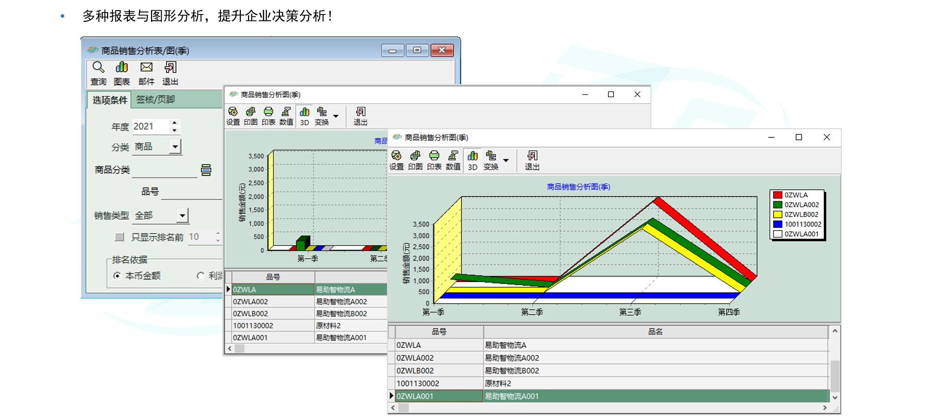This screenshot has width=930, height=419.
Task: Increase year with the 年度 up arrow
Action: point(175,122)
